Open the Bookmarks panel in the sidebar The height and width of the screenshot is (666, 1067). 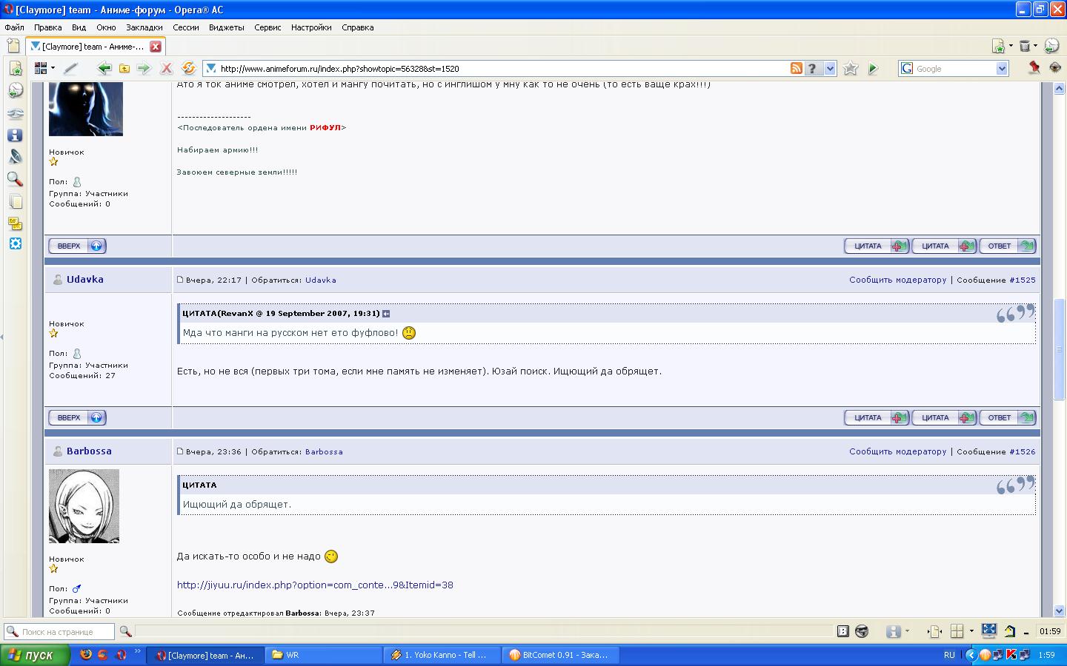(x=15, y=68)
